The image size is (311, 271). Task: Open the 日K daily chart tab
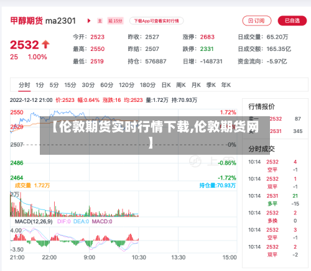point(166,85)
